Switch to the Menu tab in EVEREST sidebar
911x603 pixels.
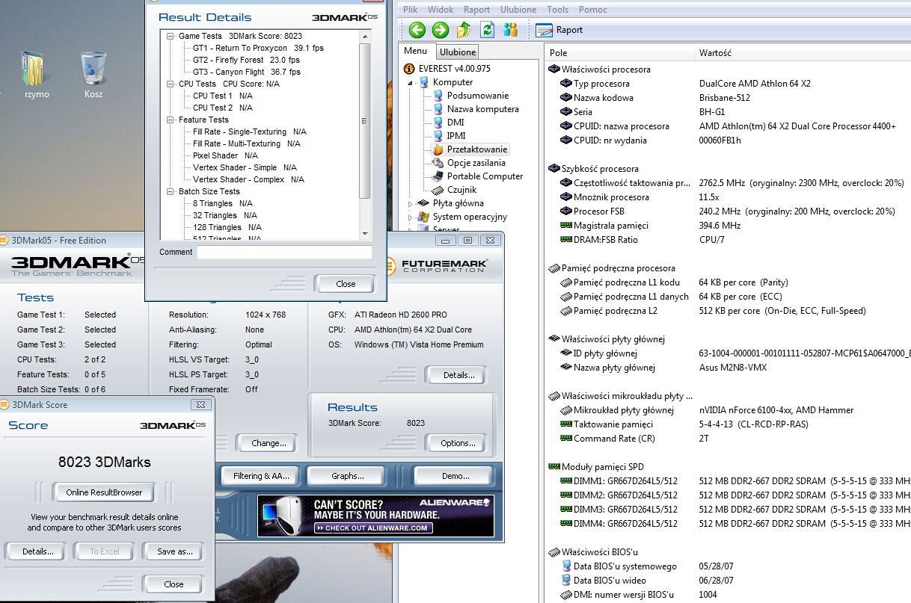[416, 51]
